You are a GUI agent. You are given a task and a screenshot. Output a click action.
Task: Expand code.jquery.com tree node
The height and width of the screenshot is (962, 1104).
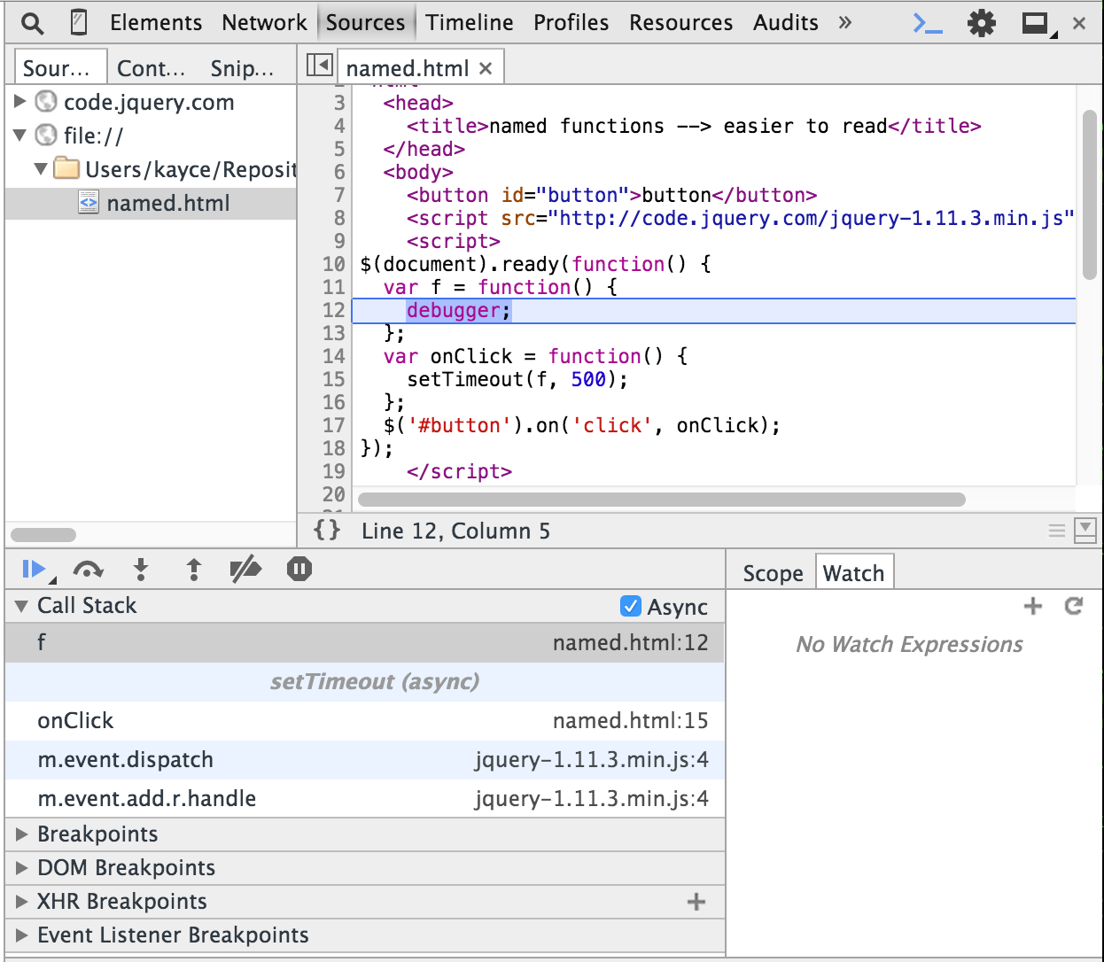pyautogui.click(x=19, y=102)
